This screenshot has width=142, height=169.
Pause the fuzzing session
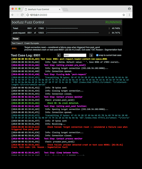pos(16,39)
